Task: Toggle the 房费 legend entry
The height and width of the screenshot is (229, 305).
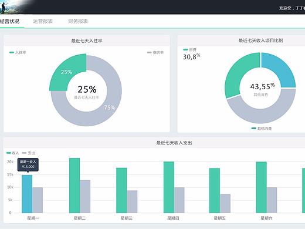Action: click(190, 50)
